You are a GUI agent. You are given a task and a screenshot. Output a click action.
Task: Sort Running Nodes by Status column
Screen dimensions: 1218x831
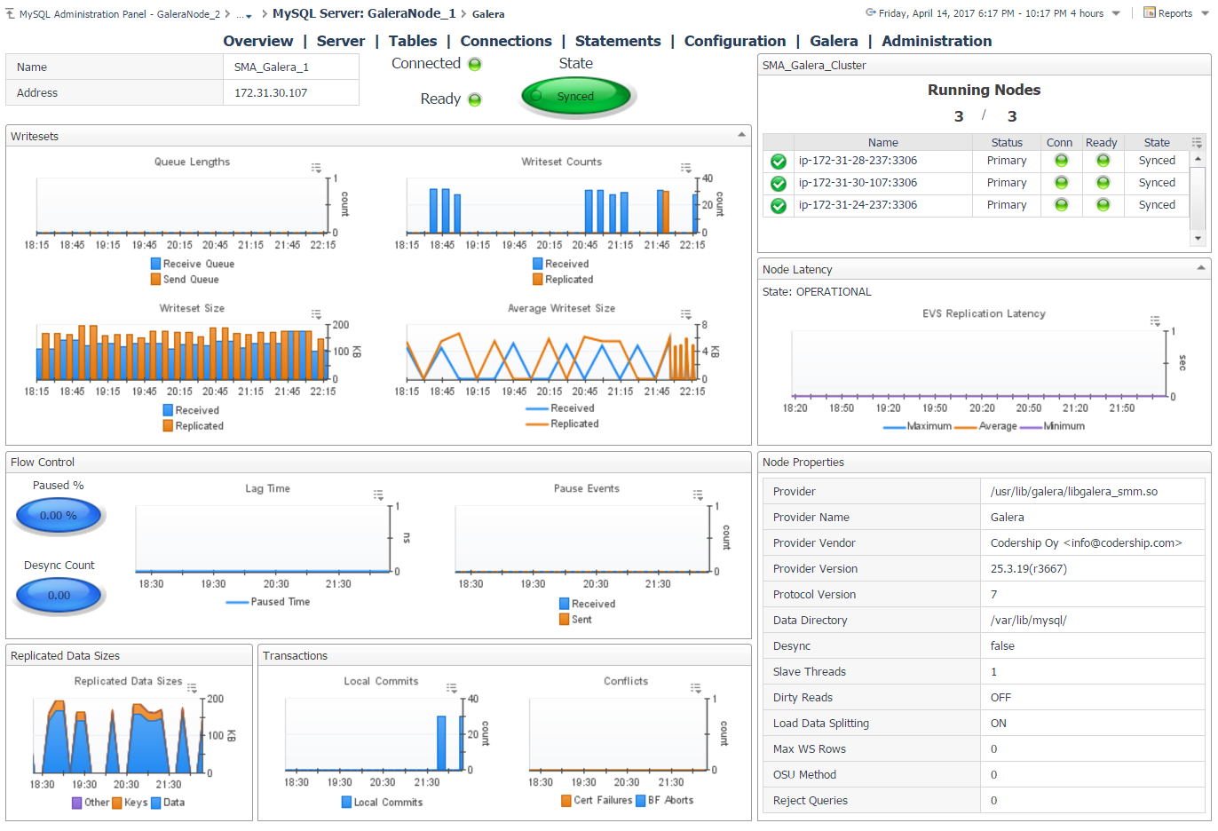click(1007, 142)
